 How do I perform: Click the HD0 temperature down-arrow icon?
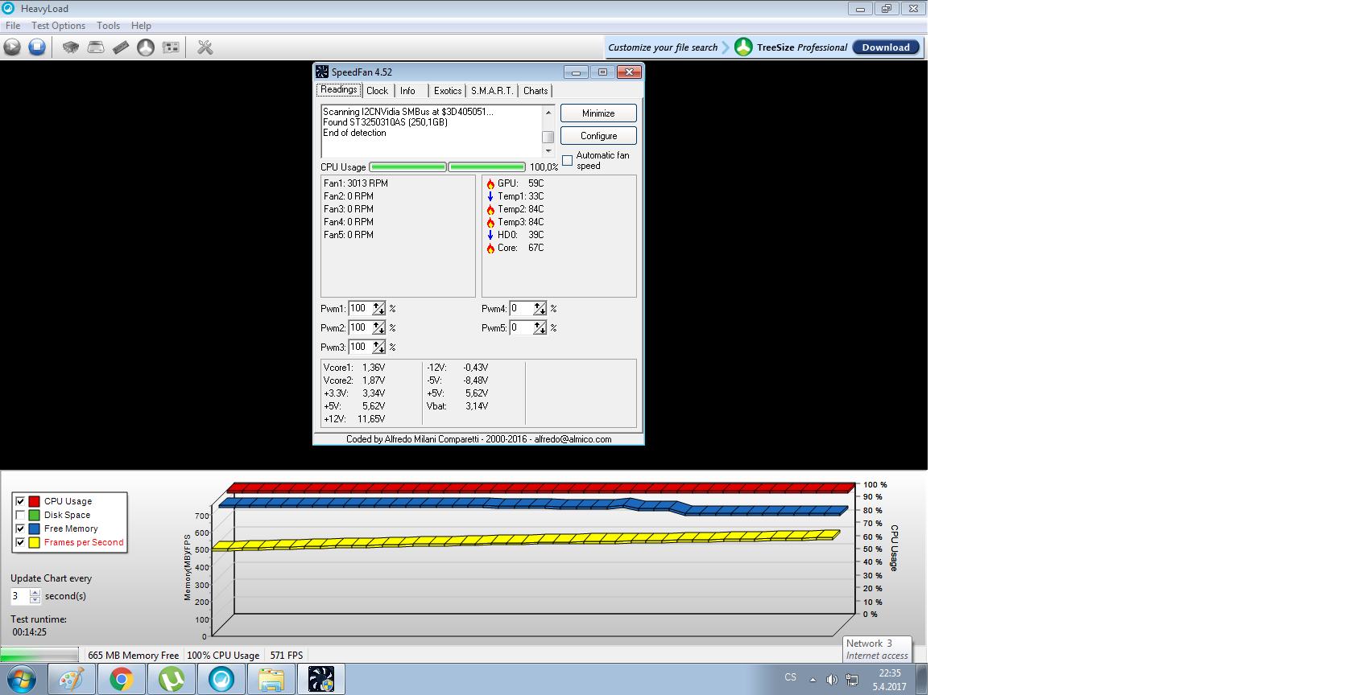point(490,235)
